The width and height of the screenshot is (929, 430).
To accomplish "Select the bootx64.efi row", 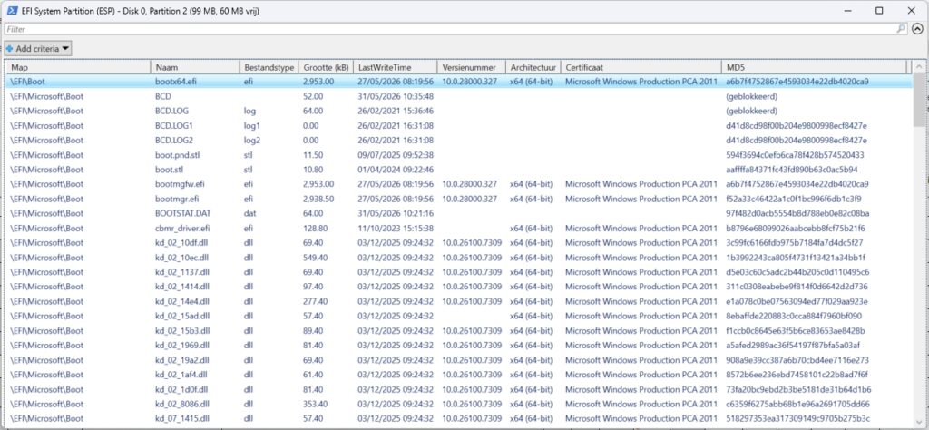I will [459, 82].
